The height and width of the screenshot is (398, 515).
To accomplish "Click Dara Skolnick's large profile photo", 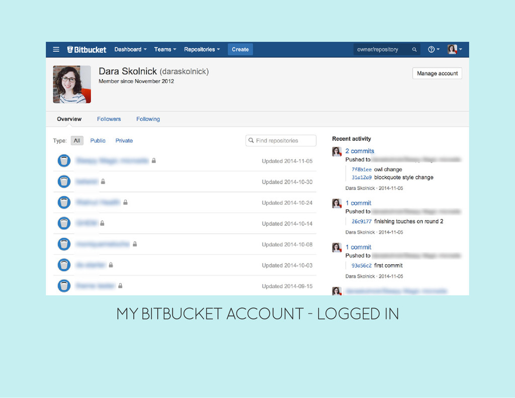I will [72, 84].
